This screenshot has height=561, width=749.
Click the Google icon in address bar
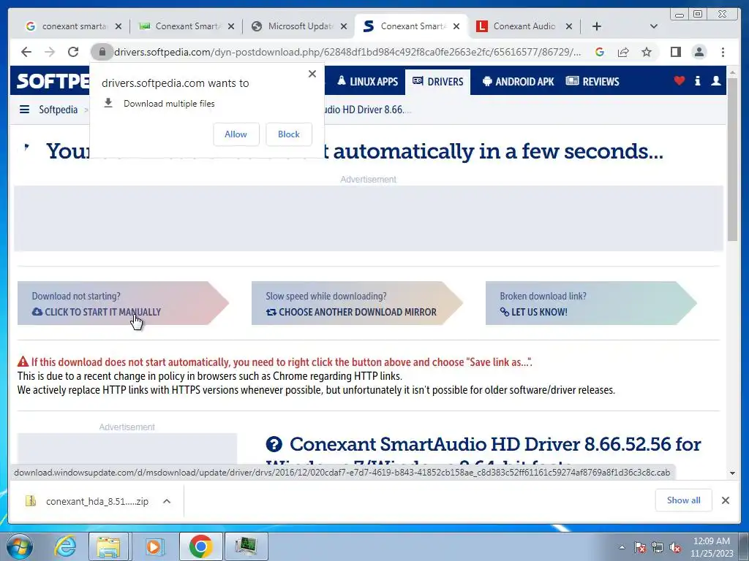click(x=600, y=52)
